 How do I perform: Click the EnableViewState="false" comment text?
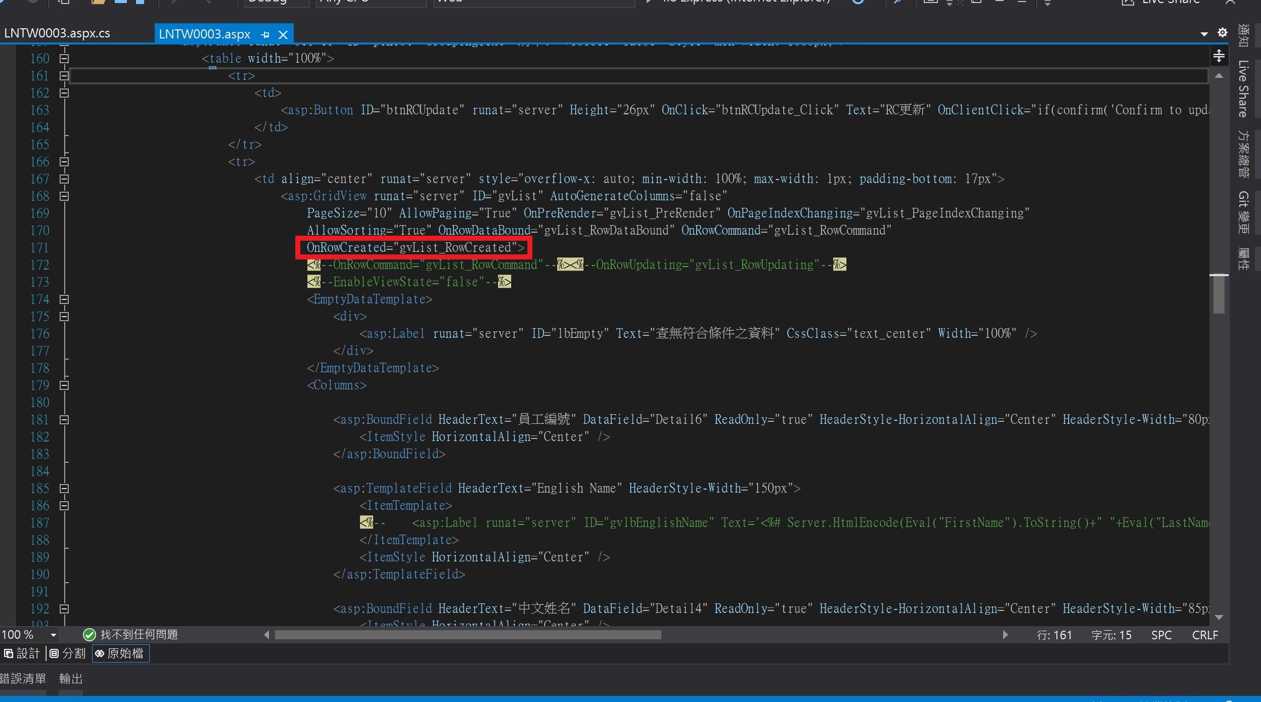point(409,282)
